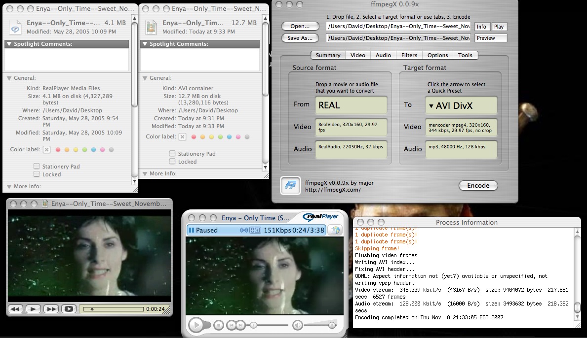Pick the green color label in the RealPlayer file Info window

(84, 150)
